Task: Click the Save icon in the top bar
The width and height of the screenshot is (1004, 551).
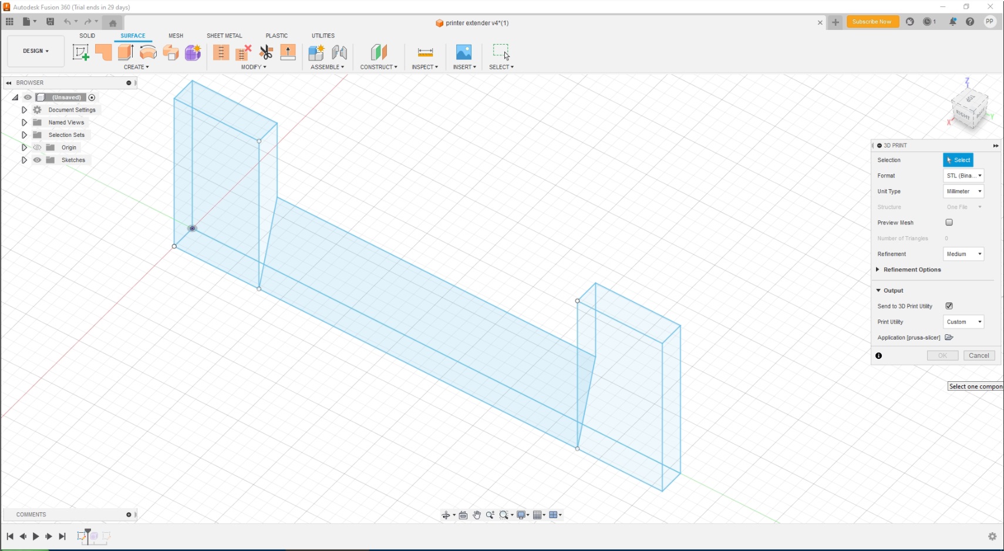Action: pos(50,22)
